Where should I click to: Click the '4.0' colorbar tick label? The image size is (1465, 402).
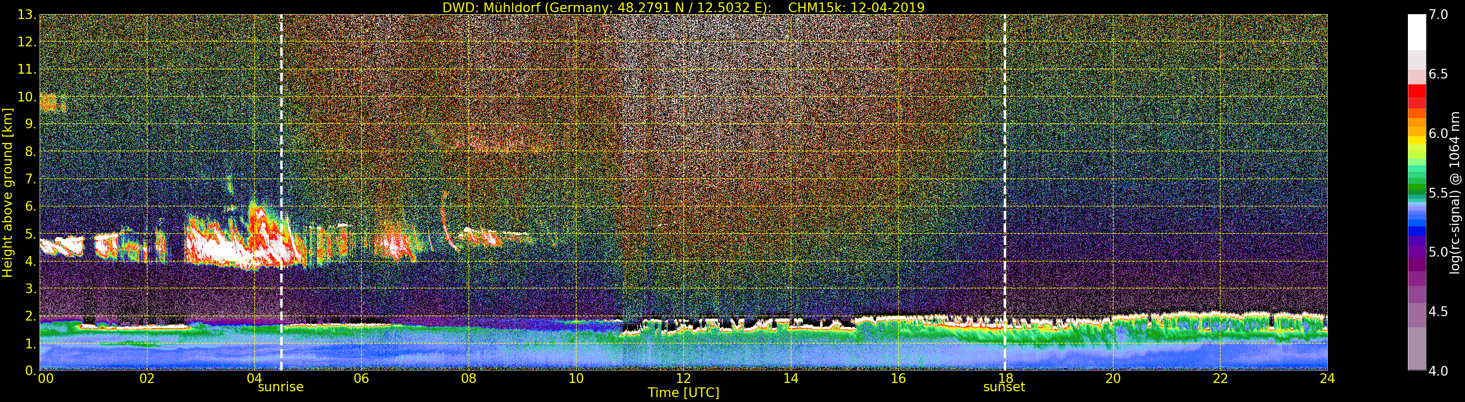pyautogui.click(x=1438, y=371)
